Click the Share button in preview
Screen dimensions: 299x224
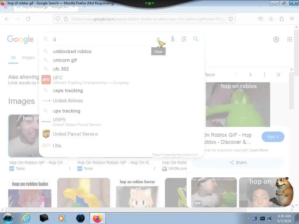click(x=238, y=162)
